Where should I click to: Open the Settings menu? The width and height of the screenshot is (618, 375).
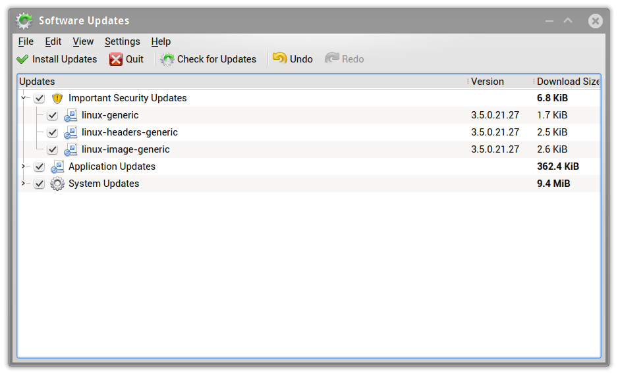pyautogui.click(x=122, y=41)
